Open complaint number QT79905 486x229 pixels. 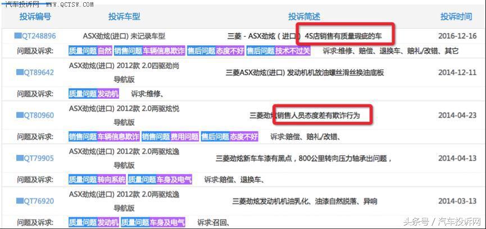coord(39,158)
